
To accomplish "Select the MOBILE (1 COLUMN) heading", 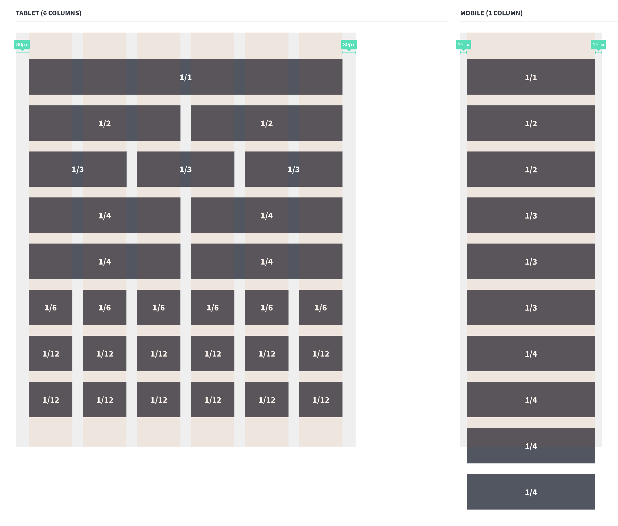I will pyautogui.click(x=491, y=13).
